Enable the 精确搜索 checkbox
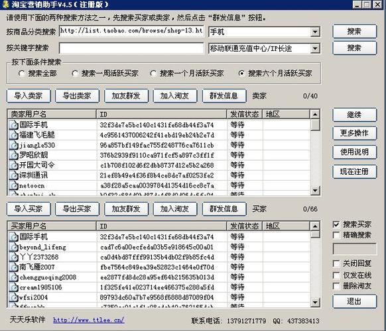 click(x=336, y=235)
